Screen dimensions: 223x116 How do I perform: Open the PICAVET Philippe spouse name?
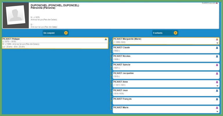[11, 39]
